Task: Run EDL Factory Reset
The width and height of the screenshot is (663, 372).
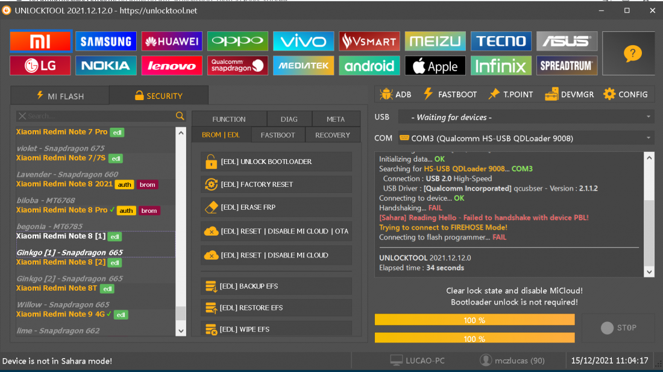Action: 277,184
